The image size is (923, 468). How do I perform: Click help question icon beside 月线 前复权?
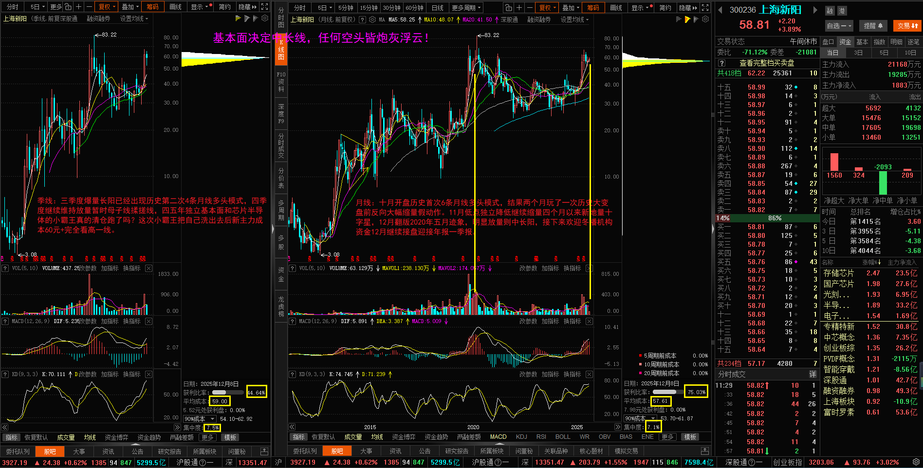coord(362,19)
